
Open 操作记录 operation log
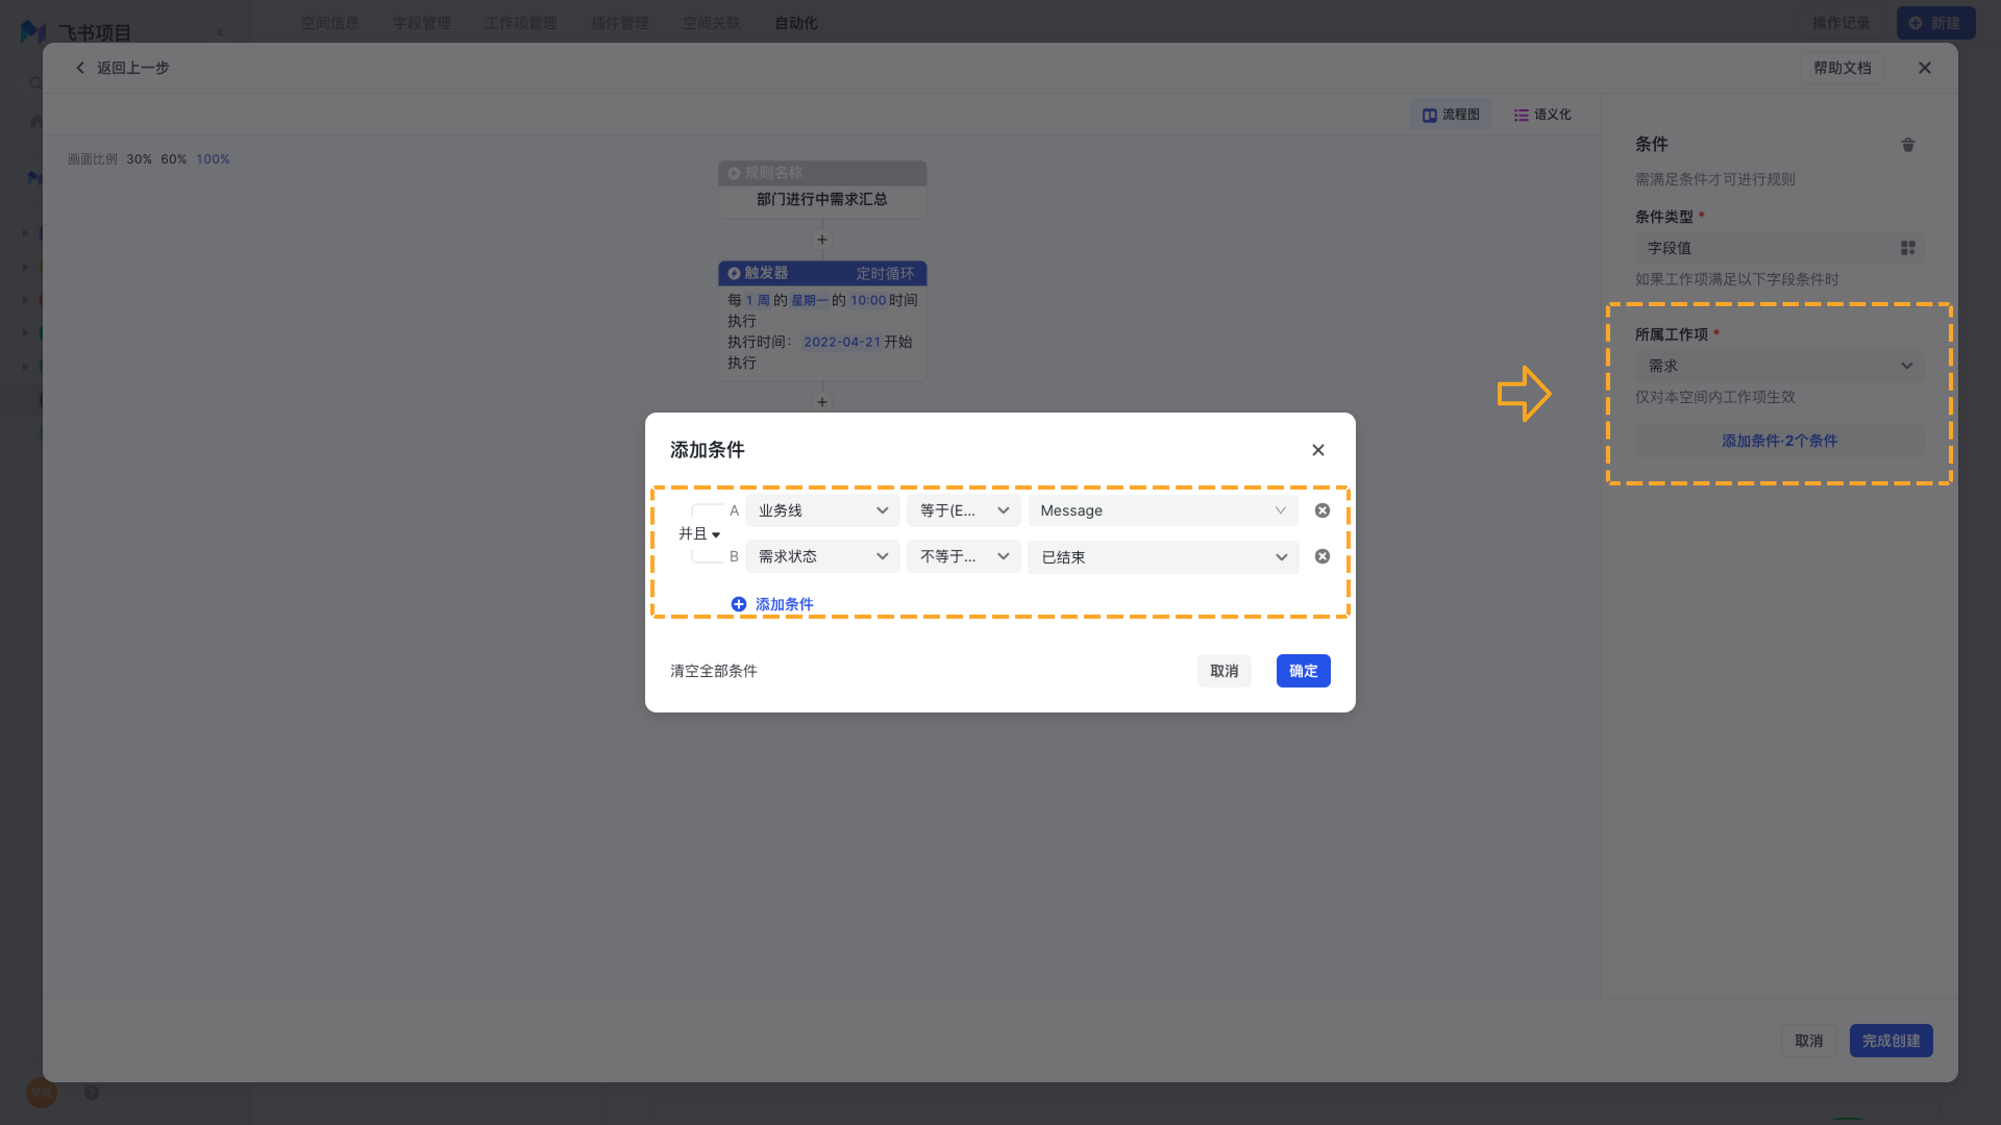[x=1841, y=22]
